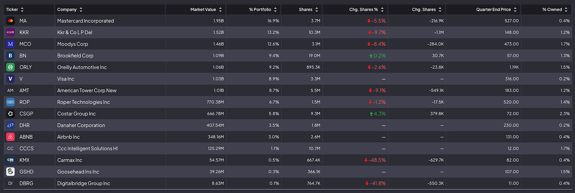The width and height of the screenshot is (575, 193).
Task: Click the Moody's logo icon
Action: tap(11, 44)
